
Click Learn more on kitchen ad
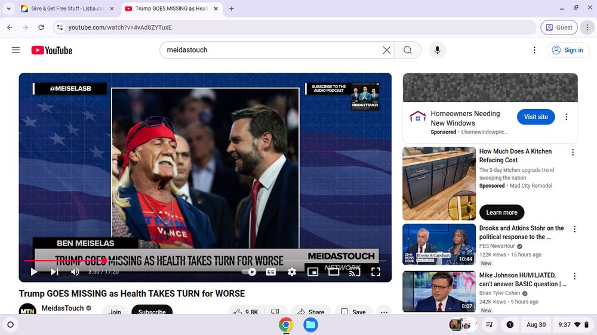click(501, 213)
